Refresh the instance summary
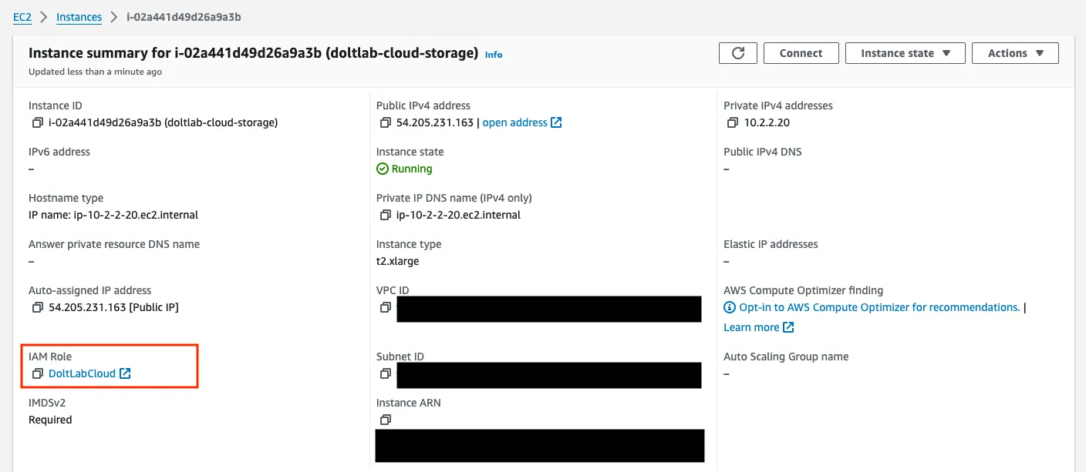The image size is (1086, 472). click(737, 53)
